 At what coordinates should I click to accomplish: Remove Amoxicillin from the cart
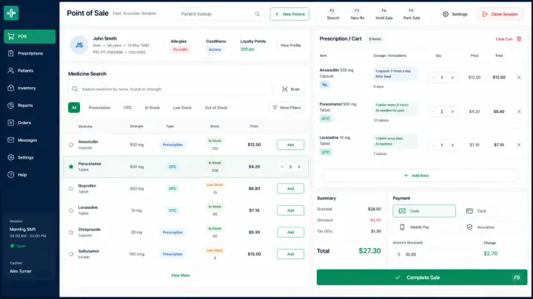coord(519,78)
